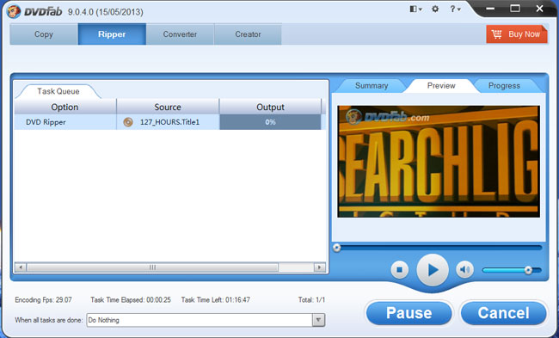Open the Creator module tab
The width and height of the screenshot is (559, 338).
249,34
